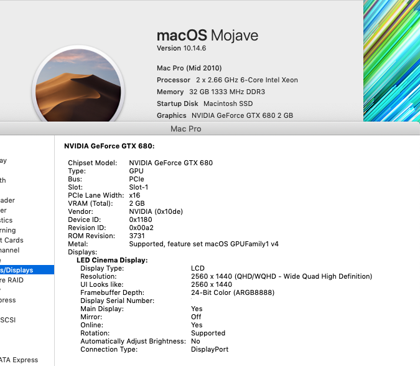This screenshot has width=420, height=366.
Task: Click the Type value 'GPU'
Action: 136,171
